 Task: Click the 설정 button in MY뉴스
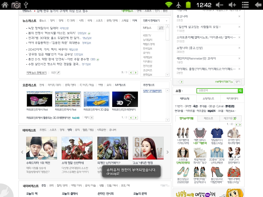click(161, 28)
